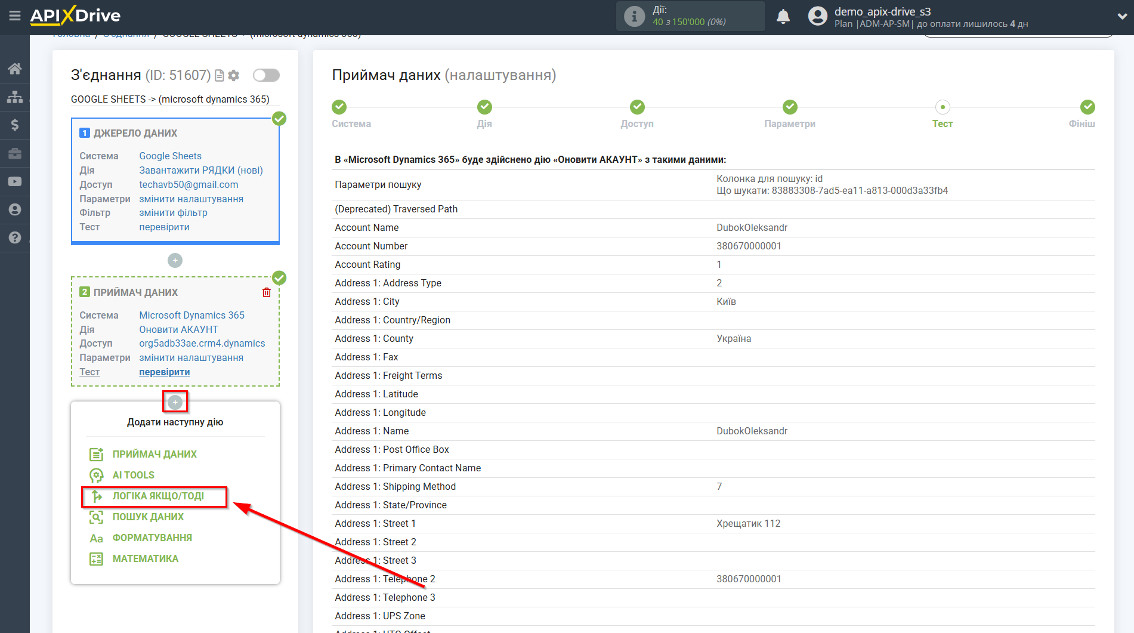Click source перевірити test link
This screenshot has height=633, width=1134.
coord(164,227)
